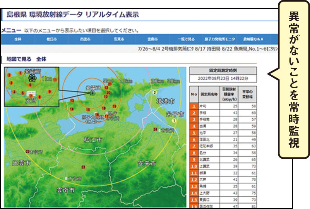
Task: Click station marker 22 near Izumo
Action: [27, 151]
